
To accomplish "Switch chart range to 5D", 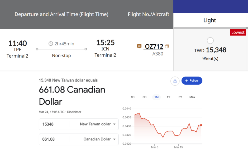I will (x=145, y=97).
